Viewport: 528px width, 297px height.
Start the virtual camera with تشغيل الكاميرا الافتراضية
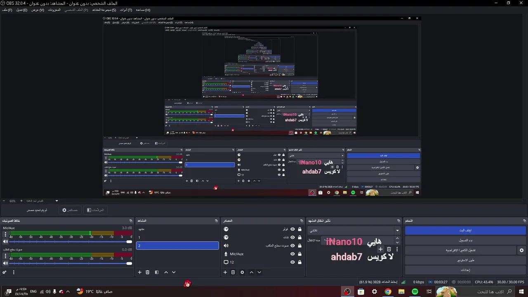(460, 250)
